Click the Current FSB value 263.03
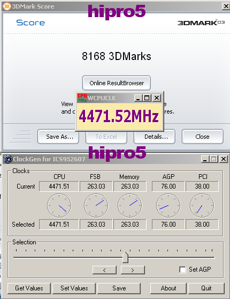 [x=96, y=186]
